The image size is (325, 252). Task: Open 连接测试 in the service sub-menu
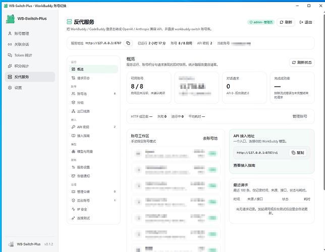[x=93, y=218]
